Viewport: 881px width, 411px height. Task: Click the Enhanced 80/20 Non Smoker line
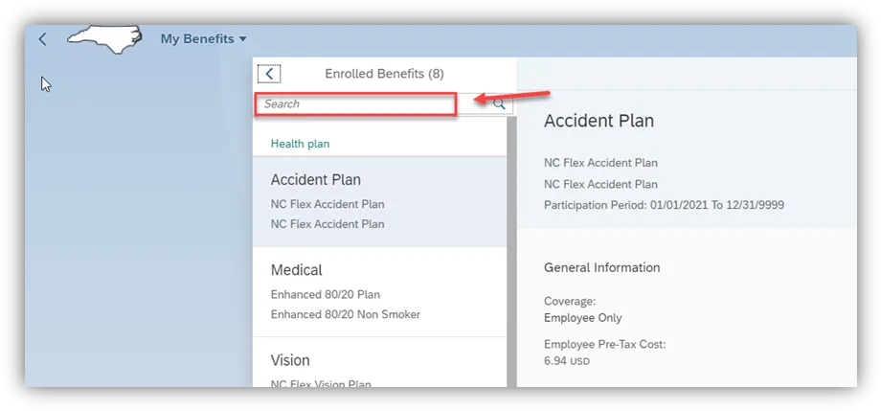pyautogui.click(x=345, y=314)
